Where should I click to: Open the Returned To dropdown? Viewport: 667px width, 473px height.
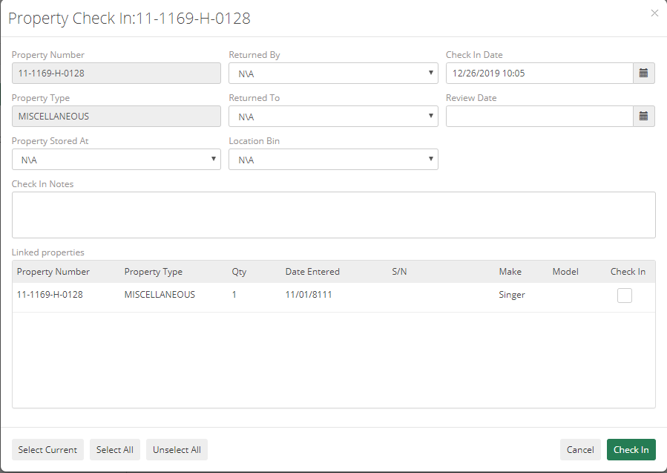(x=333, y=117)
